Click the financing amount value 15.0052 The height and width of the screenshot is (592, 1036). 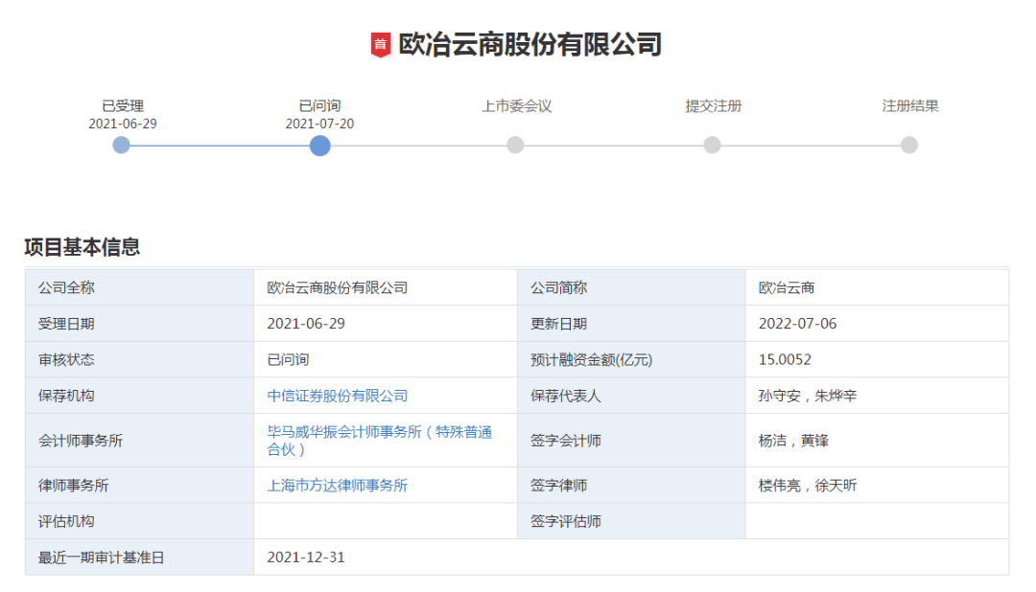point(785,359)
